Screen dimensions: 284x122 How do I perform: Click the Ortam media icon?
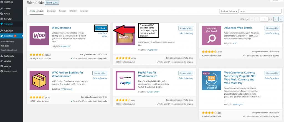(2, 14)
